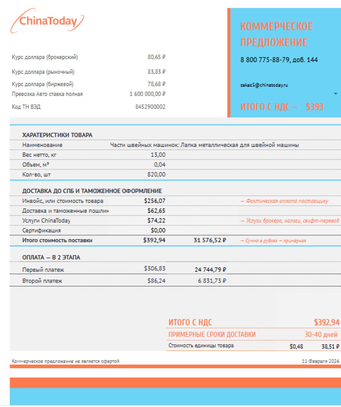The image size is (341, 407).
Task: Click the market dollar rate 83,83 ₽
Action: pos(156,72)
